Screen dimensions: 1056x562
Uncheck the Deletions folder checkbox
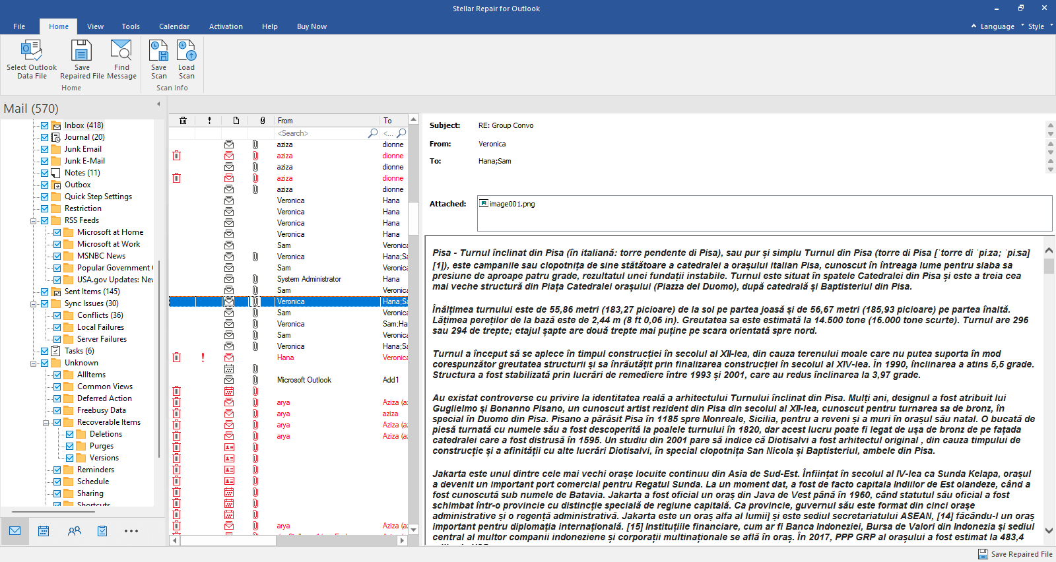tap(69, 434)
